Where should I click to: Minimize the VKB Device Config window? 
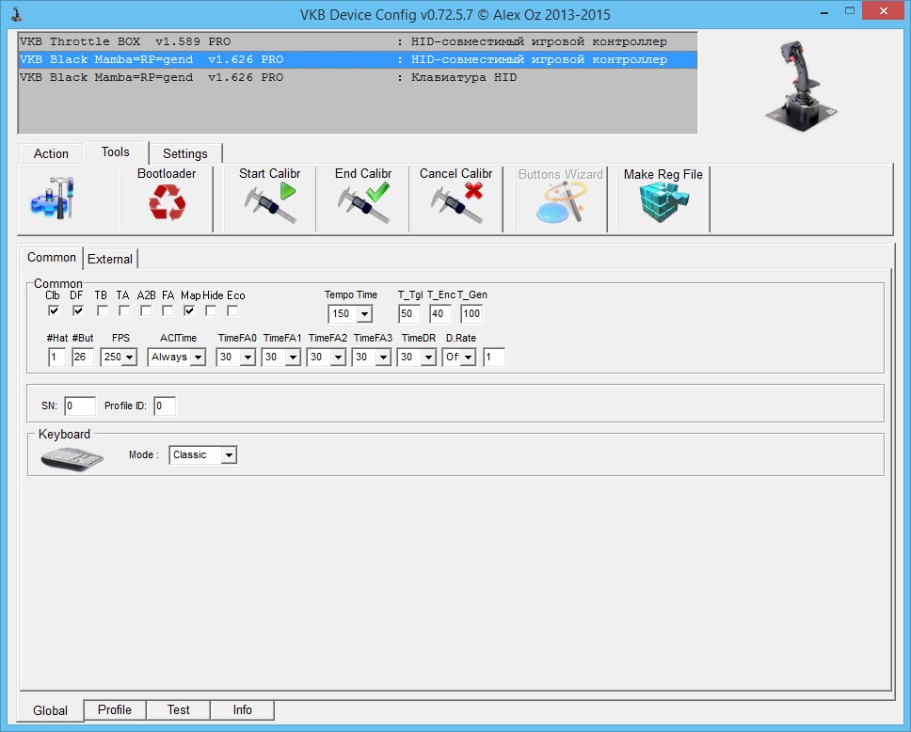tap(824, 12)
